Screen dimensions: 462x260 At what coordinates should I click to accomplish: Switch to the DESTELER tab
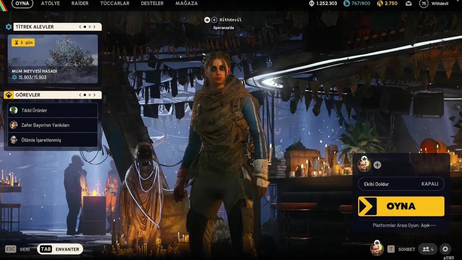click(152, 4)
